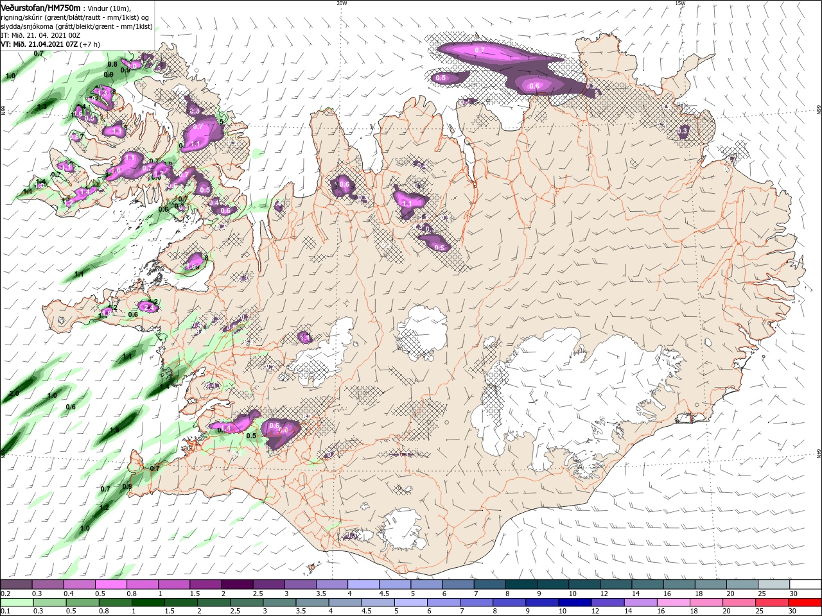
Task: Pick the pale green swatch labeled 0.1 in the lower legend
Action: tap(17, 603)
